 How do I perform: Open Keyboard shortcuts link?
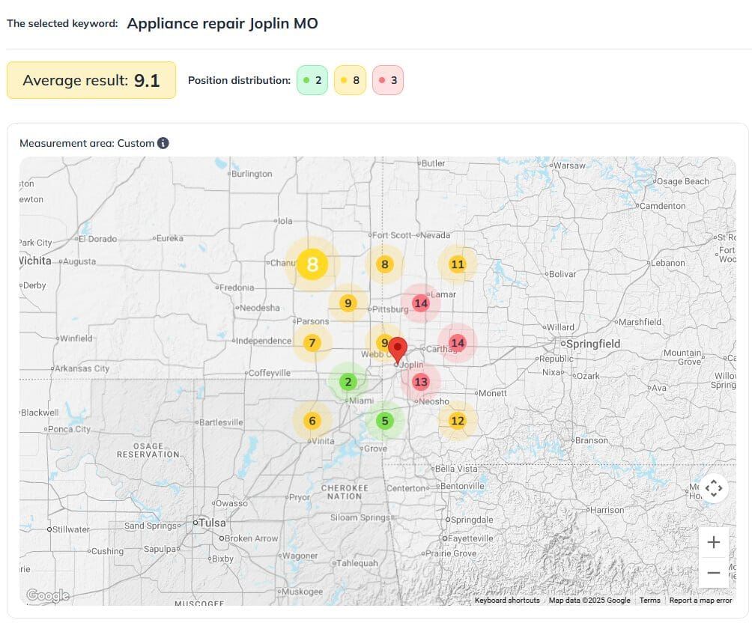click(507, 601)
